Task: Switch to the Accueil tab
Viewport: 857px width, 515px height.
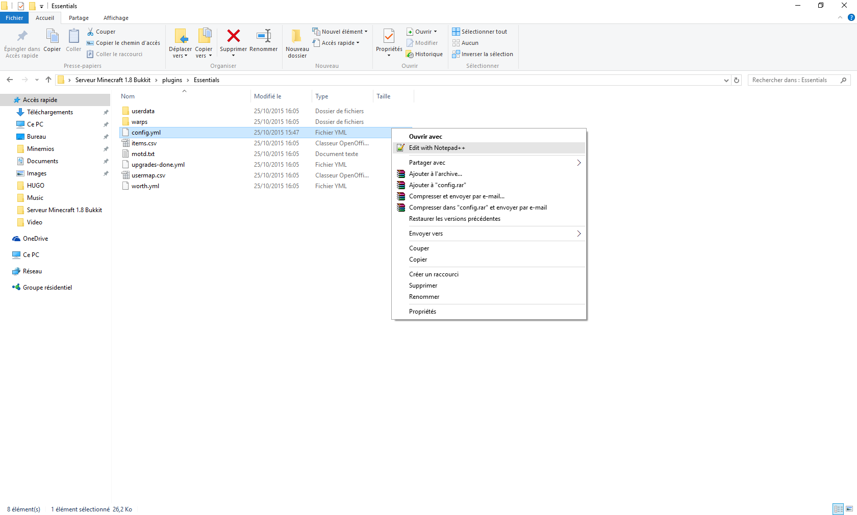Action: (x=45, y=18)
